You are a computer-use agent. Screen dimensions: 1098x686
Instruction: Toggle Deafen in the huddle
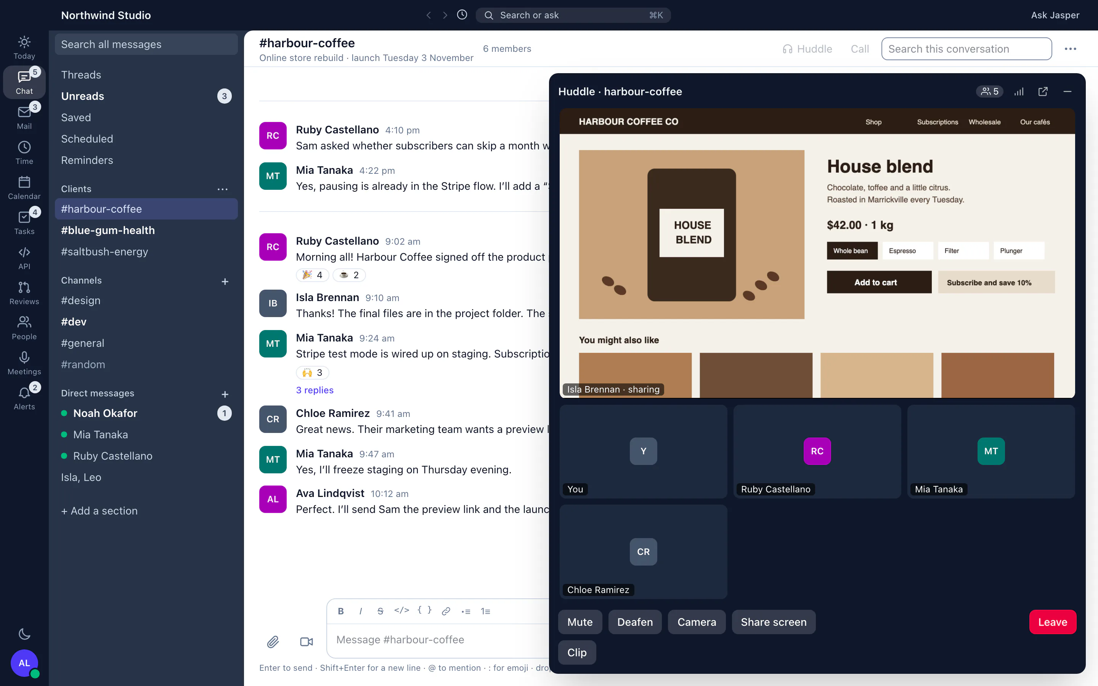click(635, 622)
